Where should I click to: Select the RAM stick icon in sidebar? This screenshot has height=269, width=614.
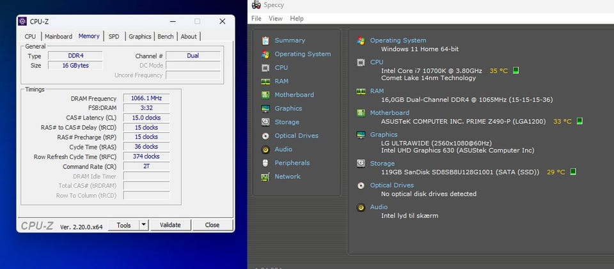(265, 81)
